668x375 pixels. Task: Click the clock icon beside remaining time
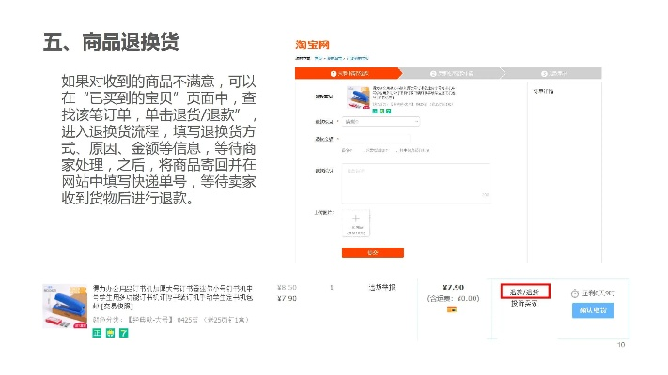575,293
